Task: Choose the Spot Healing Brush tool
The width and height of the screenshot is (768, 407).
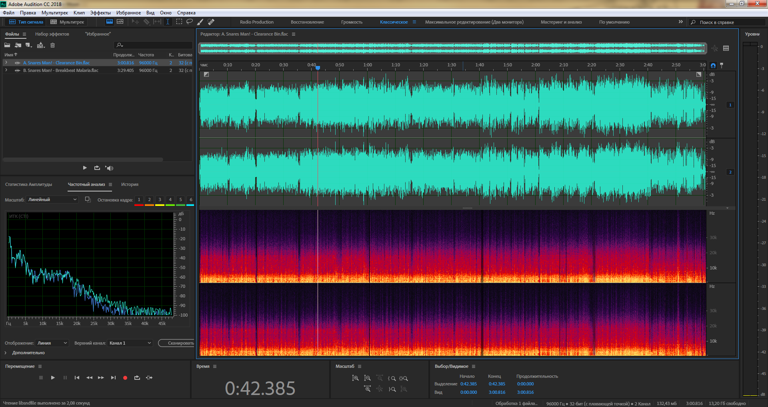Action: (211, 22)
